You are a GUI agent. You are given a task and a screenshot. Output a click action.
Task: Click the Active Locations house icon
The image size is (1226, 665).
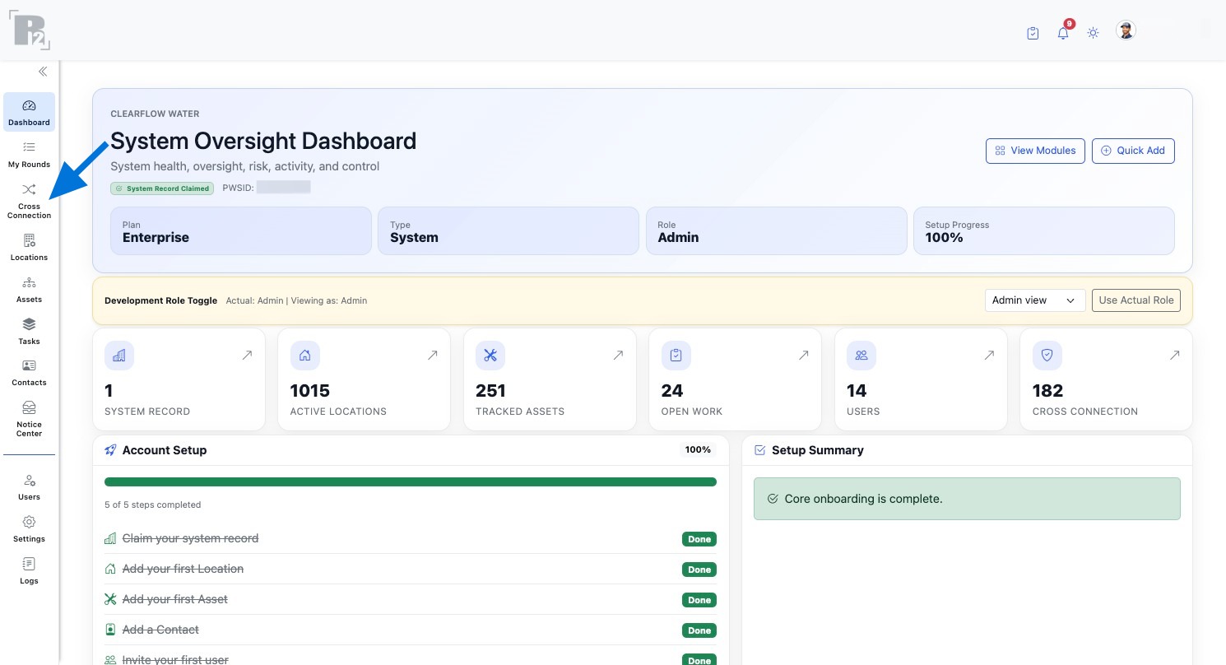coord(304,356)
